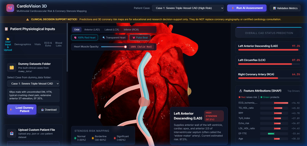307x146 pixels.
Task: Click the Echo_risk feature label
Action: click(244, 123)
